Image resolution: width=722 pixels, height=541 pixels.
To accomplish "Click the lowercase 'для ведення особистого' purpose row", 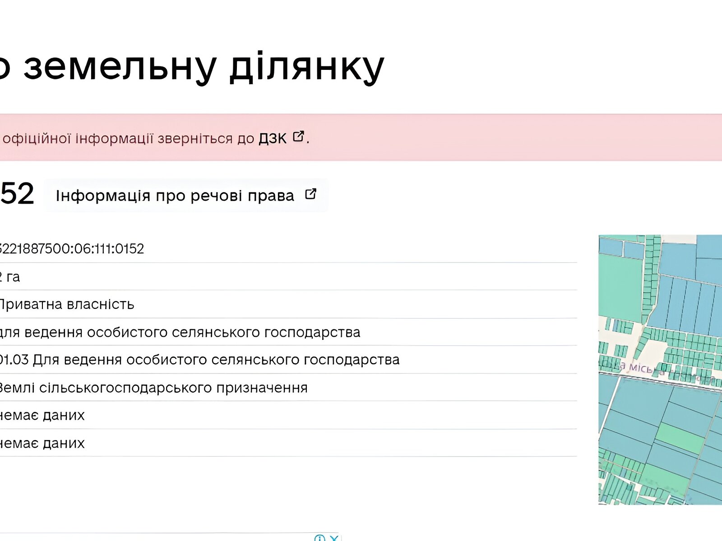I will point(180,333).
